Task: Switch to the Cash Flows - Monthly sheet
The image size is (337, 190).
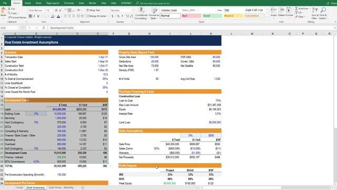Action: (x=61, y=188)
